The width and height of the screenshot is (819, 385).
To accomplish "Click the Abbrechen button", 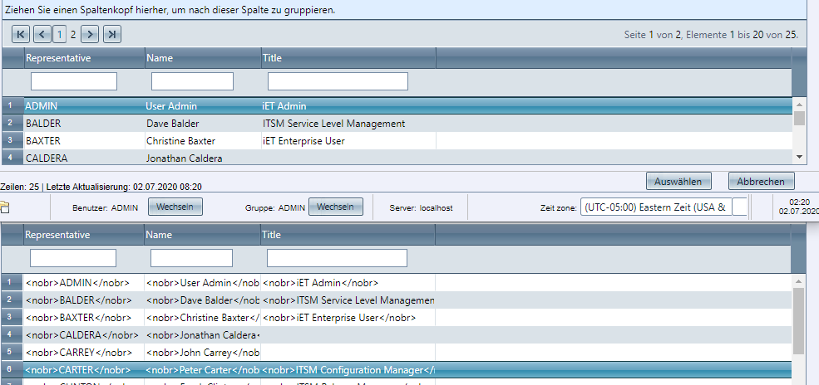I will point(761,182).
